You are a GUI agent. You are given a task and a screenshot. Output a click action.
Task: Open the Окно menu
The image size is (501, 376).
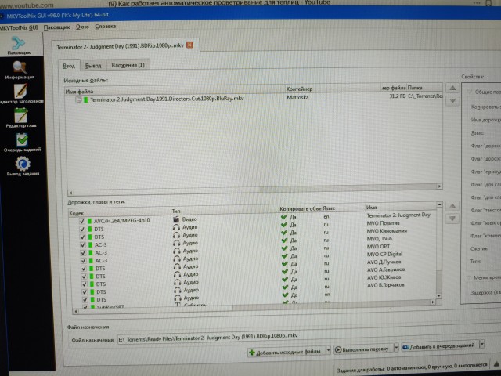coord(82,27)
